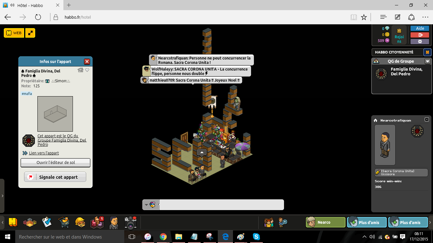Open settings with the gear button
Viewport: 433px width, 243px height.
420,41
